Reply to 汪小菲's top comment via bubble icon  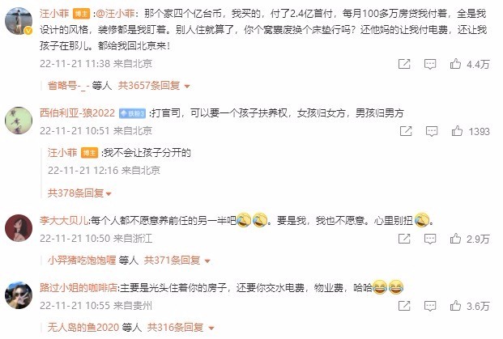(430, 64)
